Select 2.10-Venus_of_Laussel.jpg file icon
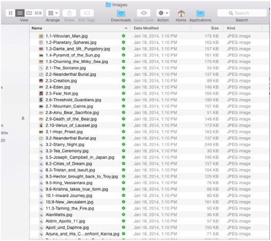Image resolution: width=271 pixels, height=241 pixels. pyautogui.click(x=41, y=125)
